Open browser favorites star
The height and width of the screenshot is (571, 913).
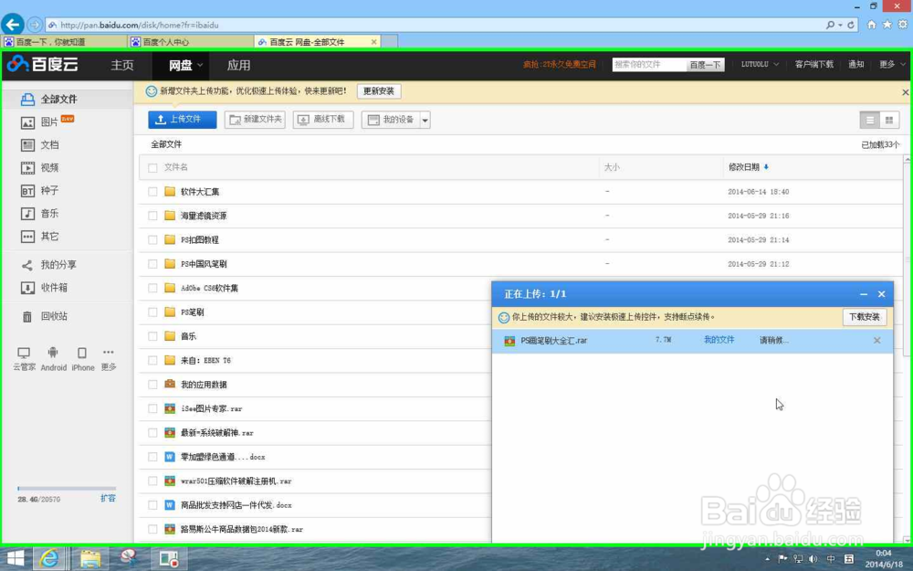(x=887, y=25)
